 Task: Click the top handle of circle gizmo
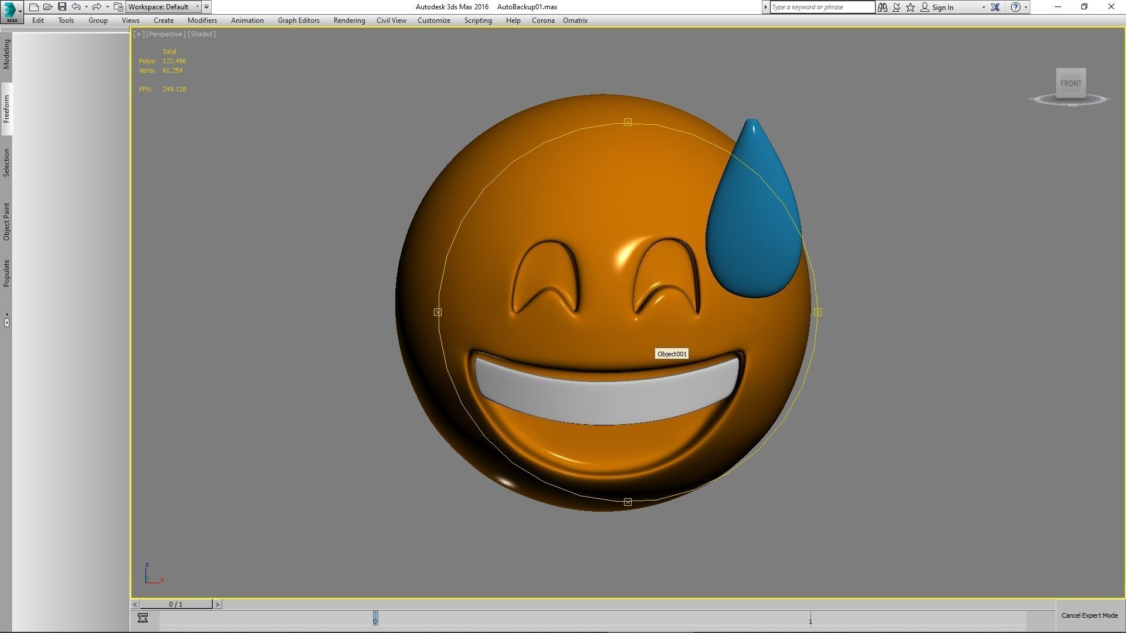click(x=628, y=122)
